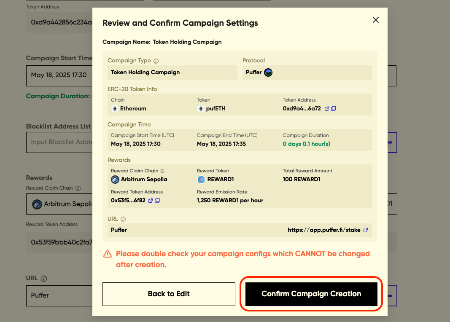Open the https://app.puffer.fi/stake link
The image size is (450, 322).
(324, 230)
